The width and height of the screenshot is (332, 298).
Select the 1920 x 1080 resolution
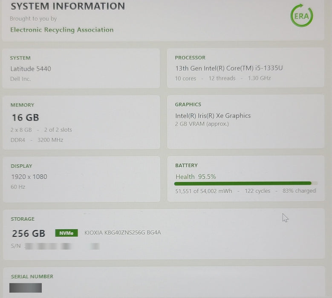[29, 177]
